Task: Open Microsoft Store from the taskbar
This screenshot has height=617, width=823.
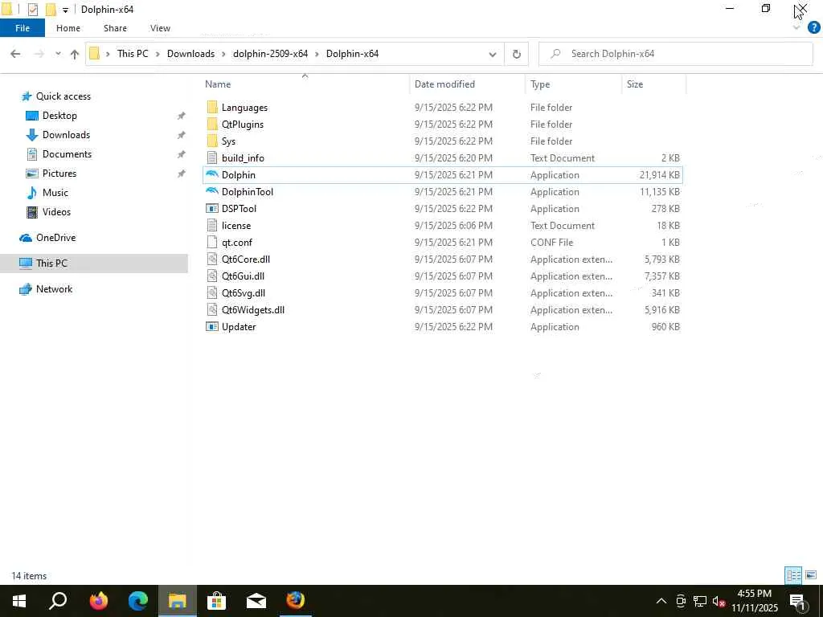Action: point(216,601)
